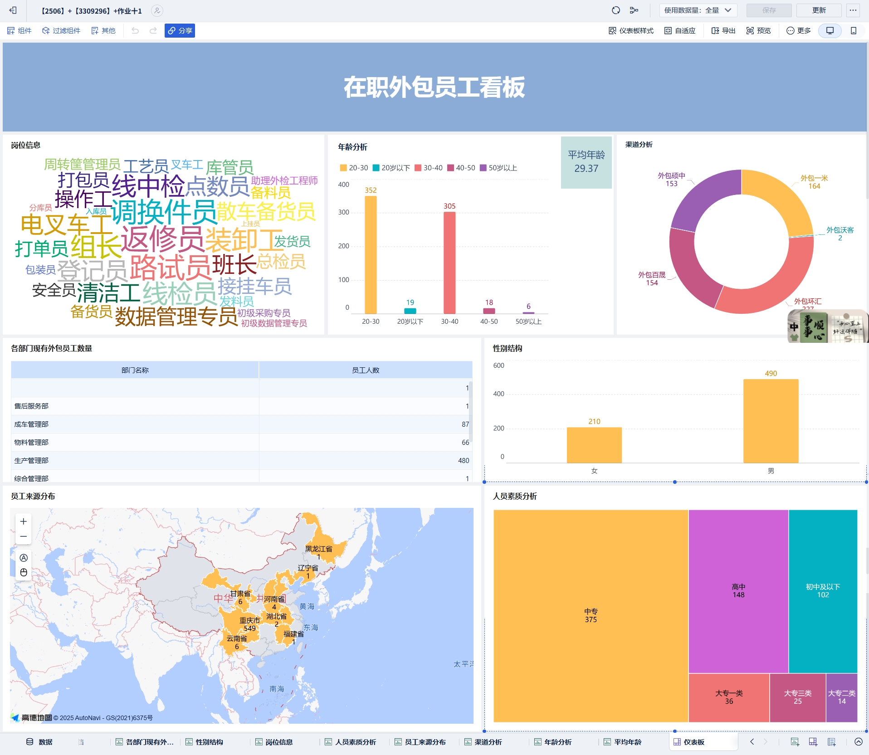Click the 平均年龄 29.37 KPI card

coord(586,162)
